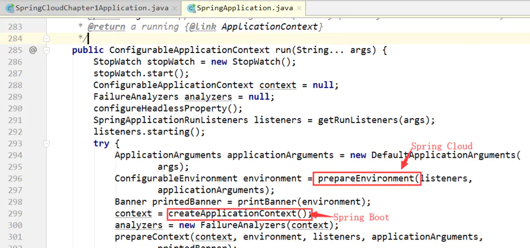Screen dimensions: 530x248
Task: Click the context assignment on line 299
Action: tap(134, 214)
